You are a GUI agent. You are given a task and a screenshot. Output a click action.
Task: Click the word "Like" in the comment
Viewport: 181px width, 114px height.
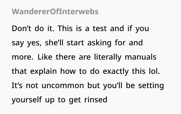[45, 57]
